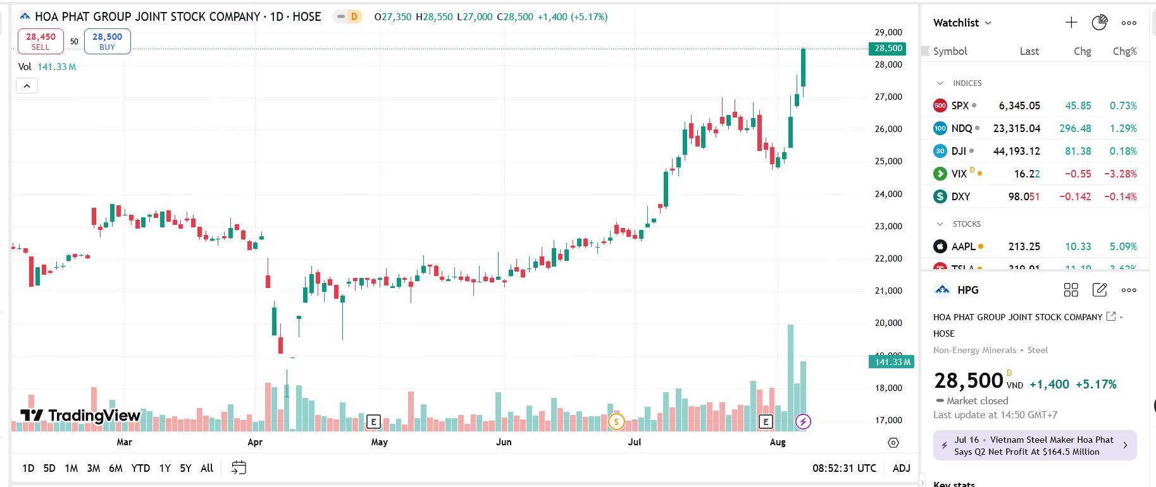The width and height of the screenshot is (1156, 487).
Task: Click the orange S marker near July
Action: (x=616, y=421)
